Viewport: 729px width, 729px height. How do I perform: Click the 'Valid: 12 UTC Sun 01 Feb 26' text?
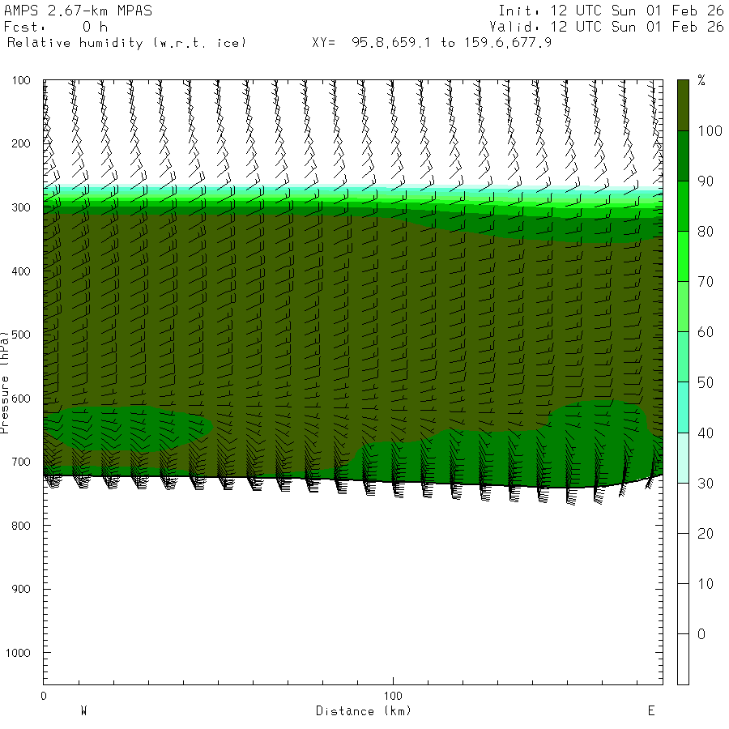click(607, 27)
